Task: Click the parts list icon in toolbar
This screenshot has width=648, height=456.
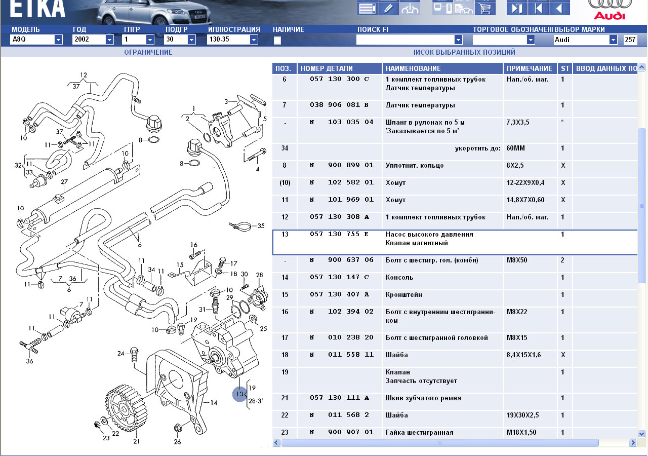Action: (367, 8)
